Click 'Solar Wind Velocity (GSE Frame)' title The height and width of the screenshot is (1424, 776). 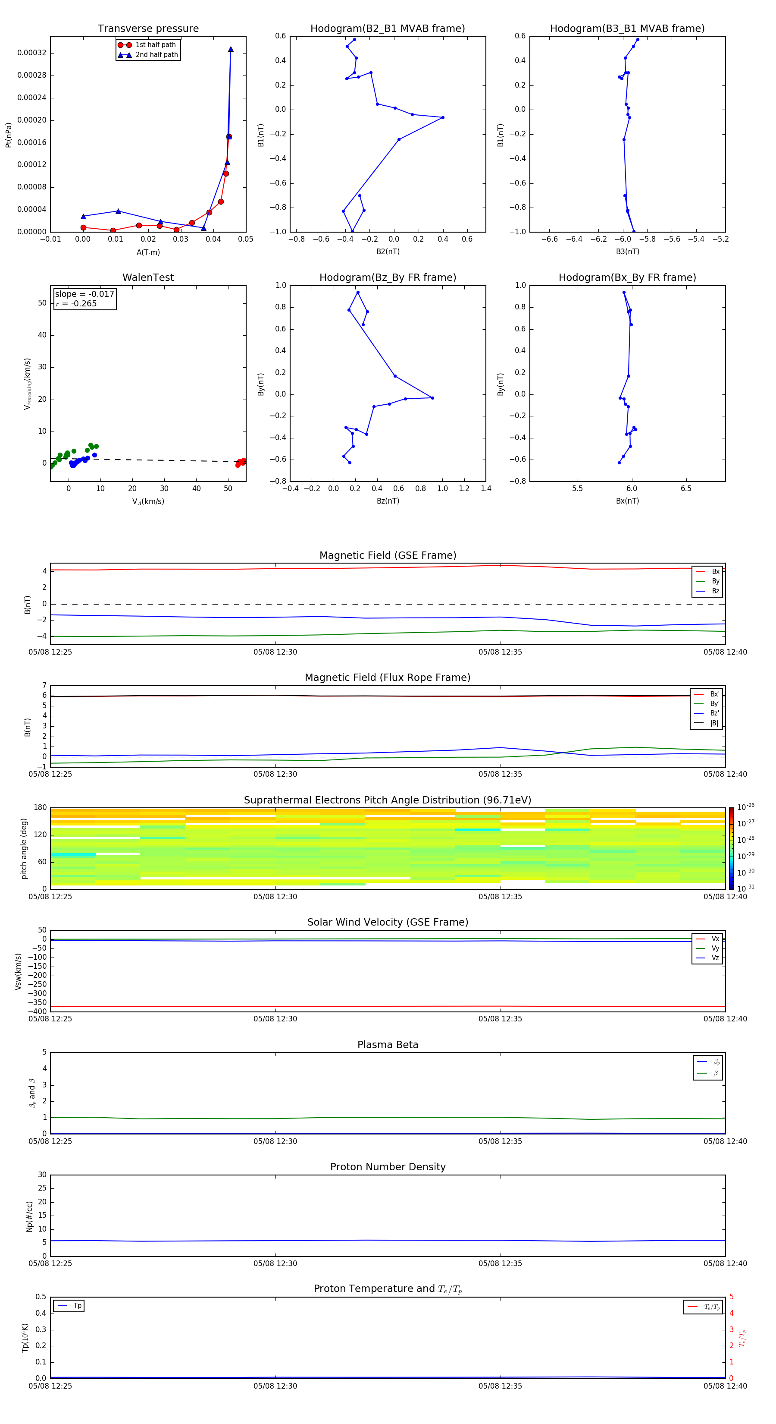click(388, 923)
